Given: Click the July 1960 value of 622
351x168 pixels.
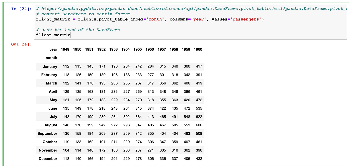Looking at the screenshot, I should pyautogui.click(x=199, y=117).
